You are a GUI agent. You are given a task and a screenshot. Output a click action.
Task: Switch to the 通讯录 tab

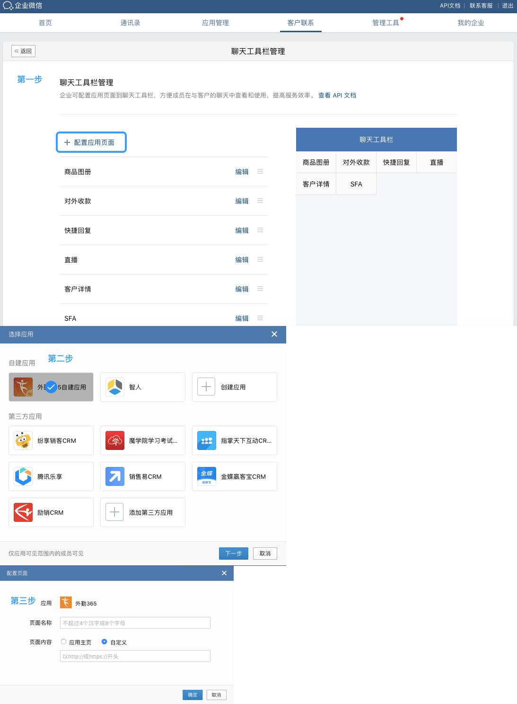130,23
